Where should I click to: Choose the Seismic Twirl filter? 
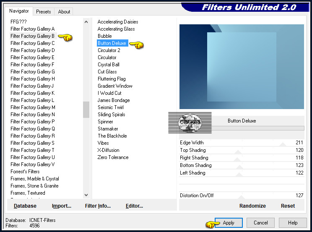click(111, 107)
